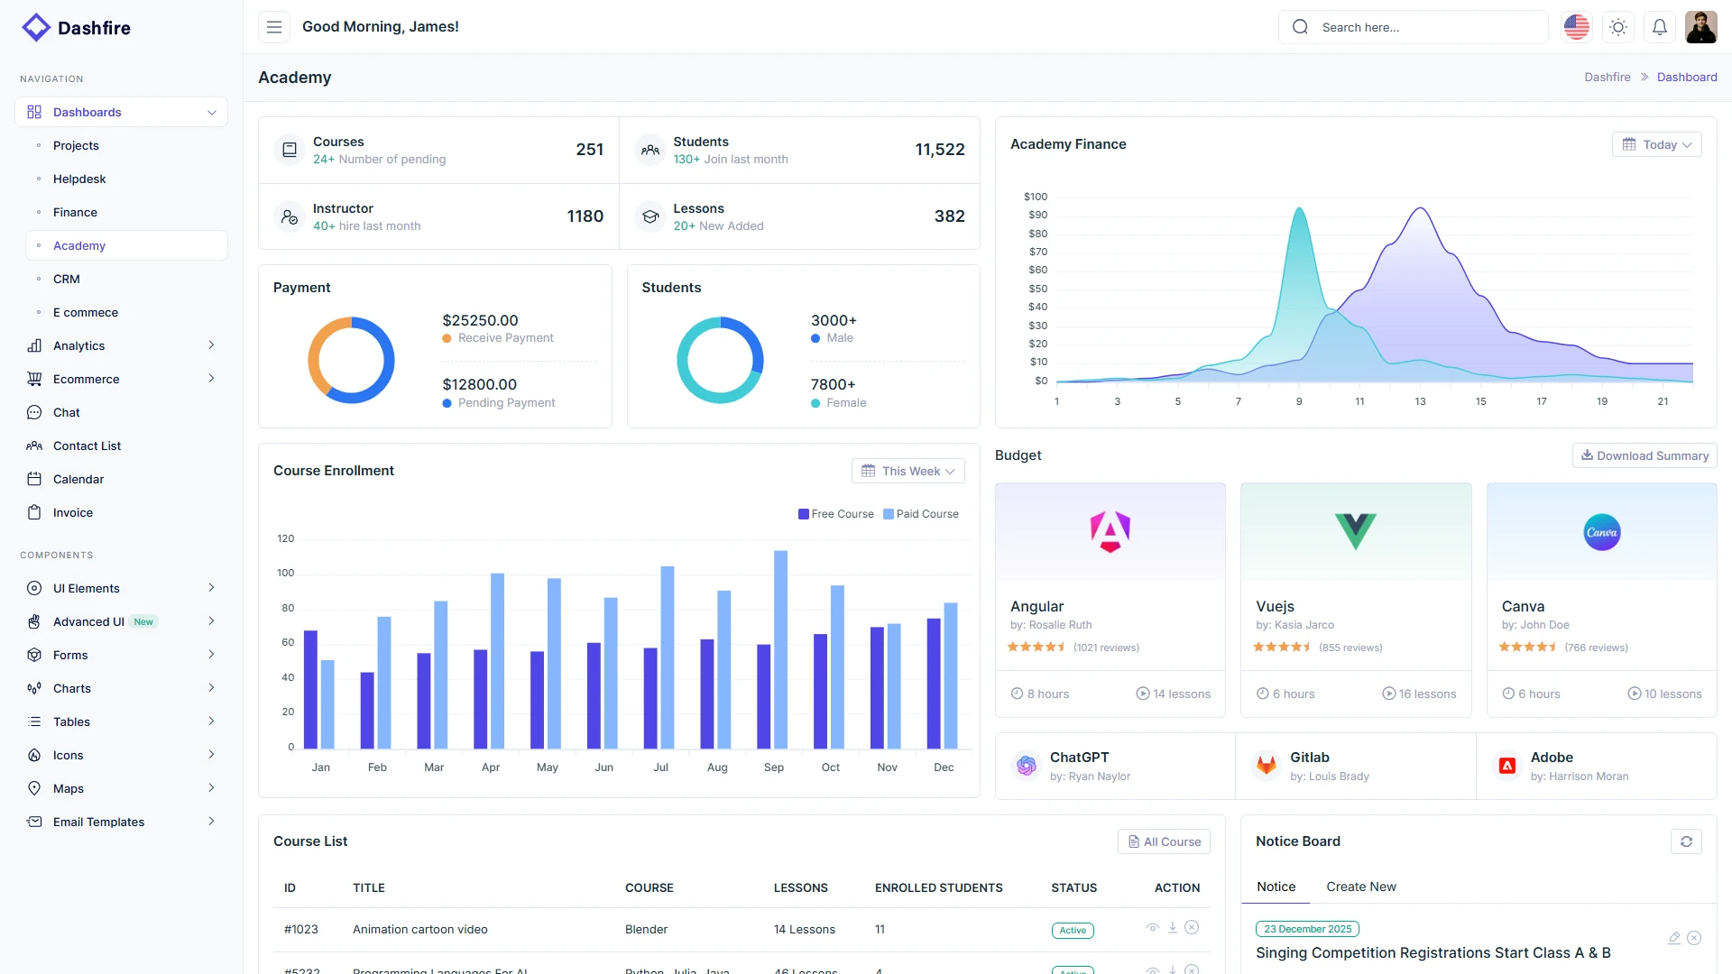The image size is (1732, 974).
Task: Toggle Paid Course legend series
Action: pyautogui.click(x=921, y=514)
